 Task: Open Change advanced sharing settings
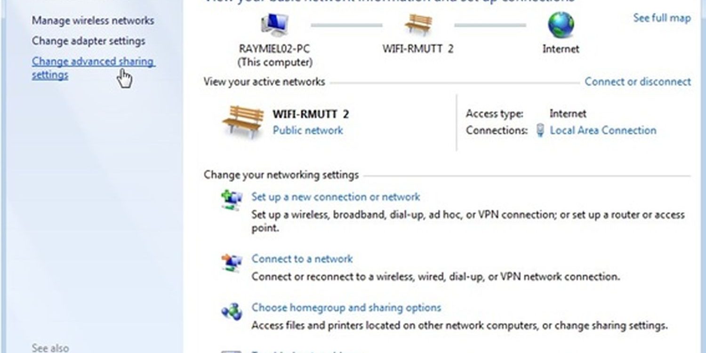click(93, 68)
